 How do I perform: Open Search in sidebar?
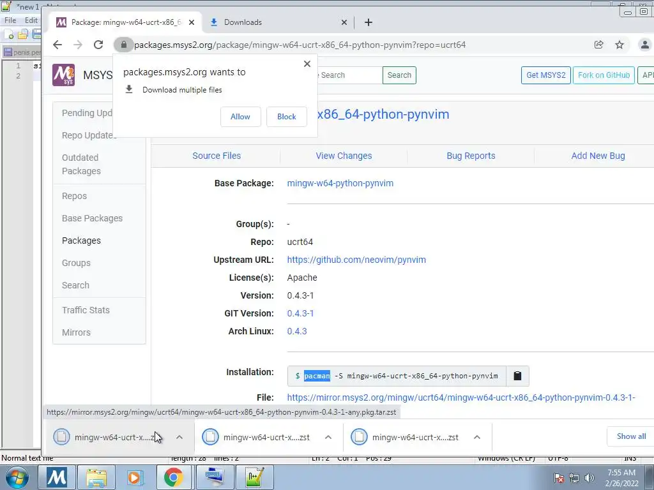click(75, 285)
